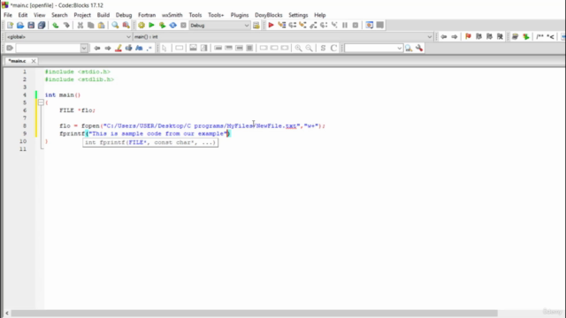Run the program with green play icon

pos(151,26)
